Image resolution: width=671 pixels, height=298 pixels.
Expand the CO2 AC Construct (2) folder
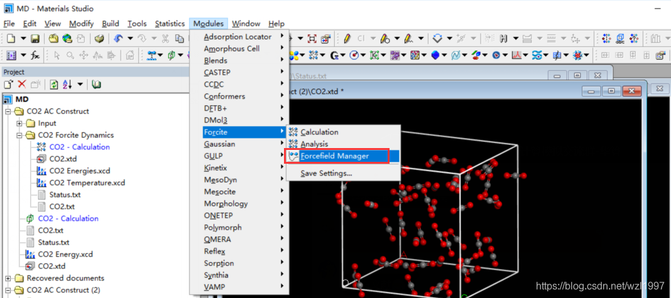point(8,290)
